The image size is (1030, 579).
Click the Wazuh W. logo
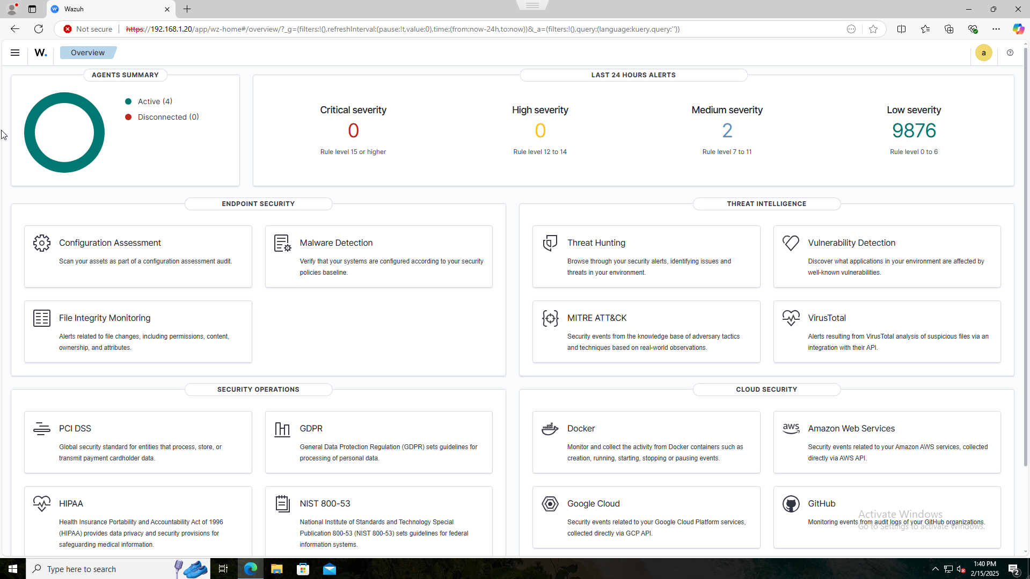pos(40,53)
